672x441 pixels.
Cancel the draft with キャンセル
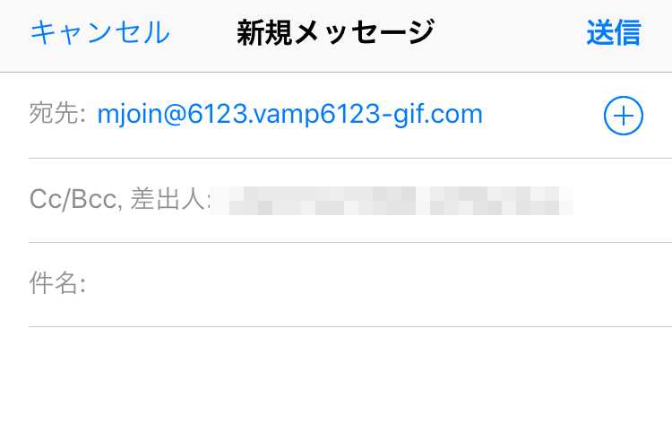[x=99, y=32]
